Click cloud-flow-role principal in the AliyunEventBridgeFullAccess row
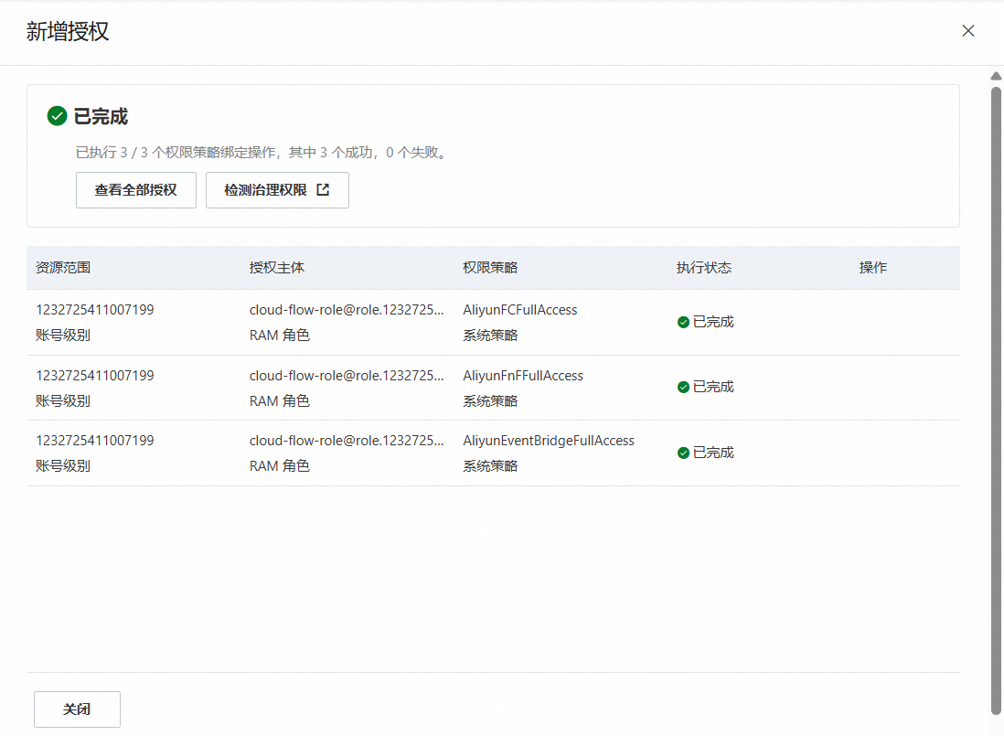Image resolution: width=1004 pixels, height=736 pixels. pyautogui.click(x=347, y=441)
